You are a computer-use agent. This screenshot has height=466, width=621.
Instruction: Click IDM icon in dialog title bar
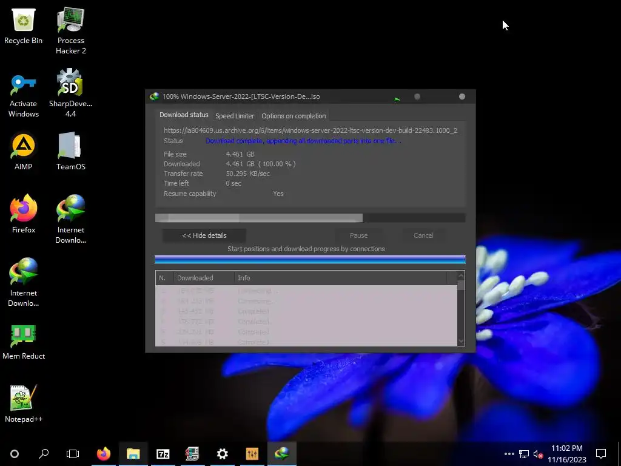coord(155,96)
